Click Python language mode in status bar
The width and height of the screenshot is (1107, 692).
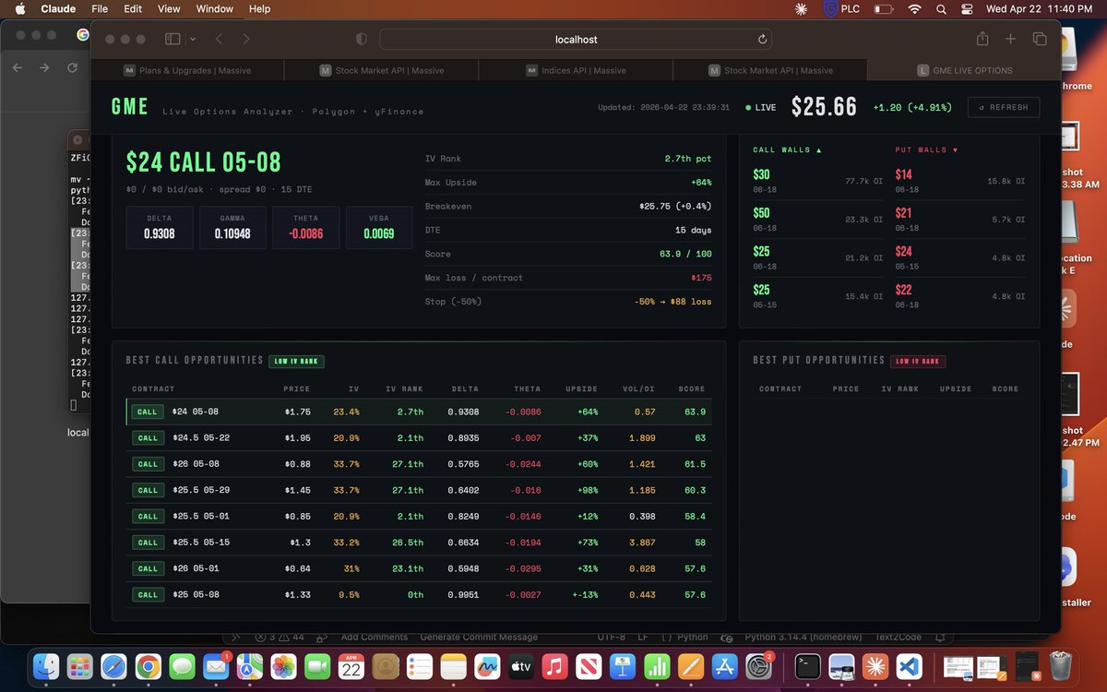(x=693, y=637)
